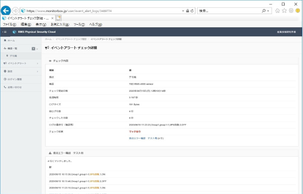The height and width of the screenshot is (194, 303).
Task: Close the current browser tab
Action: pos(53,18)
